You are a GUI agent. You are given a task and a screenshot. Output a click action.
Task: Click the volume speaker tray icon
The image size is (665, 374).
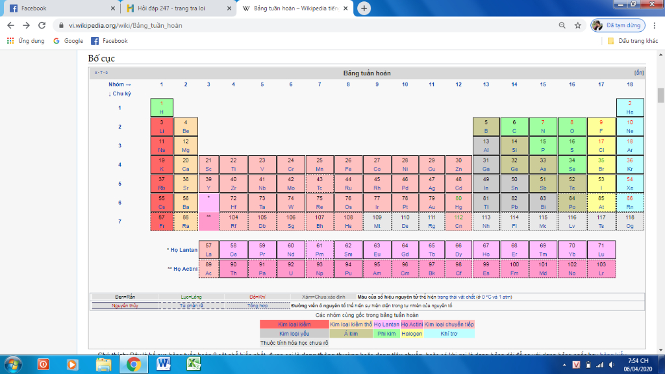click(x=611, y=365)
